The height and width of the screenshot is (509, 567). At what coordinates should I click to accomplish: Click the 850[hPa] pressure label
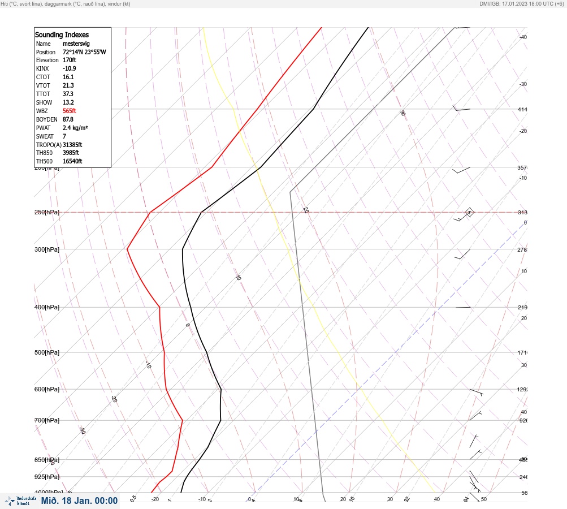[47, 460]
